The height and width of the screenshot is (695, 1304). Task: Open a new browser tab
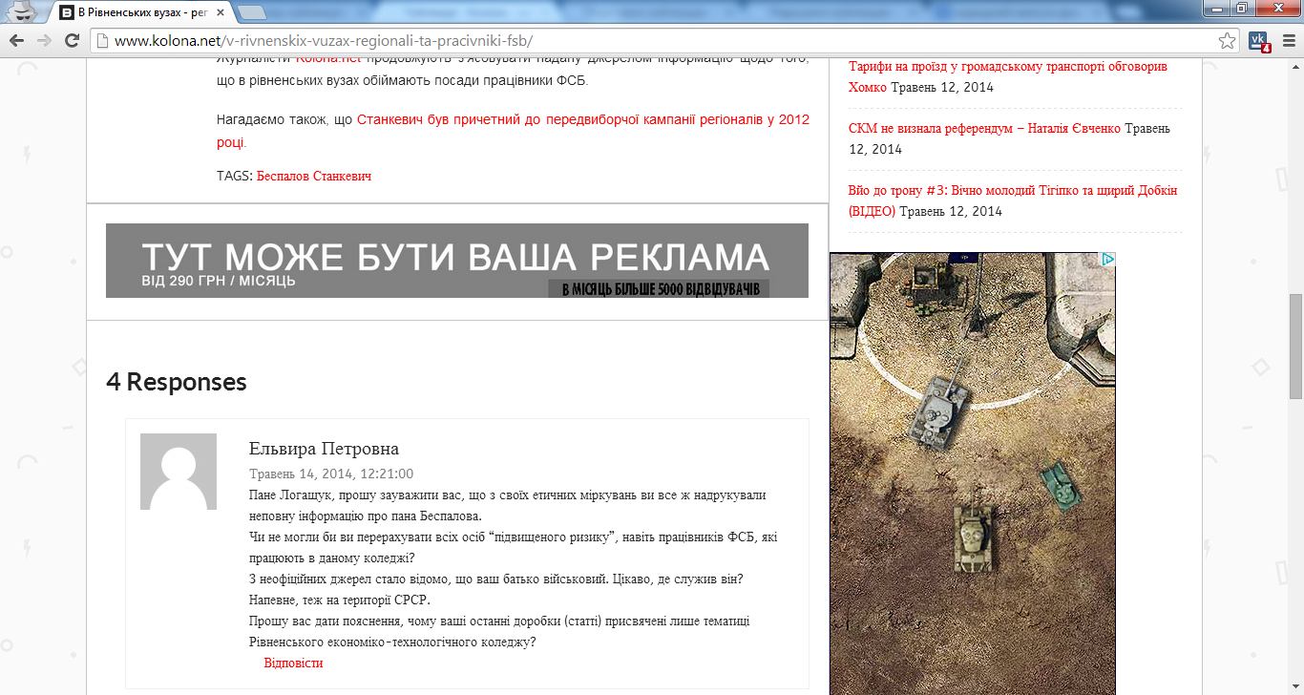pyautogui.click(x=251, y=12)
